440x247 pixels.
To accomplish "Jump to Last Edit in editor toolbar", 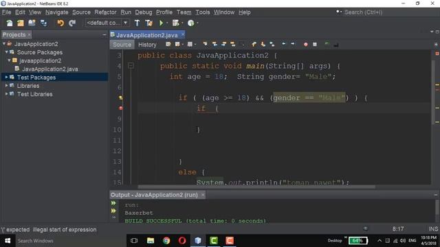I will 168,44.
